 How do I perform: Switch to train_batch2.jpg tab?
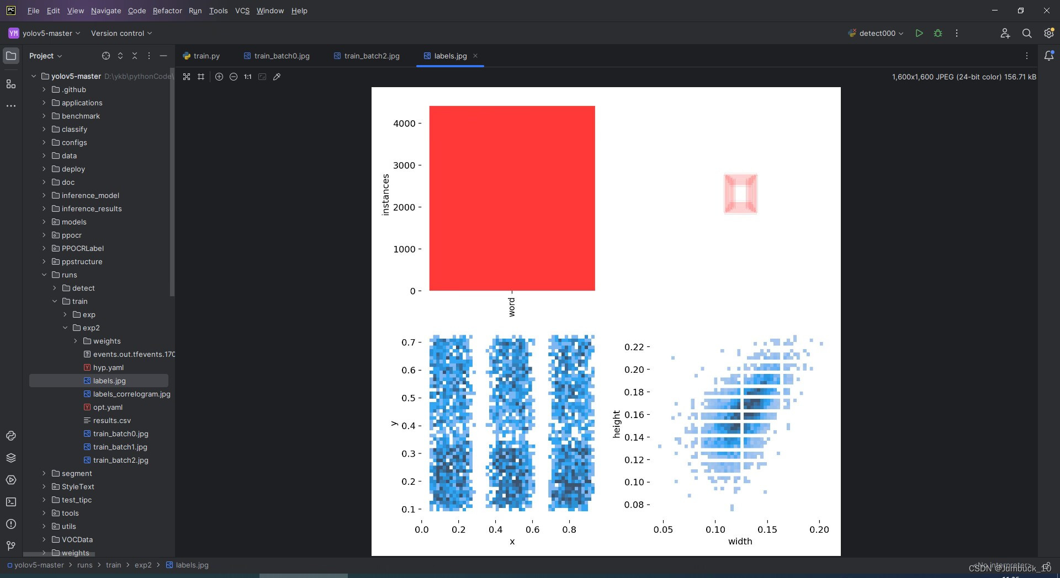367,56
